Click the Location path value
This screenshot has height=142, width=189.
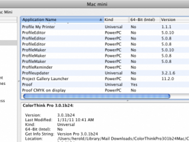pyautogui.click(x=123, y=139)
